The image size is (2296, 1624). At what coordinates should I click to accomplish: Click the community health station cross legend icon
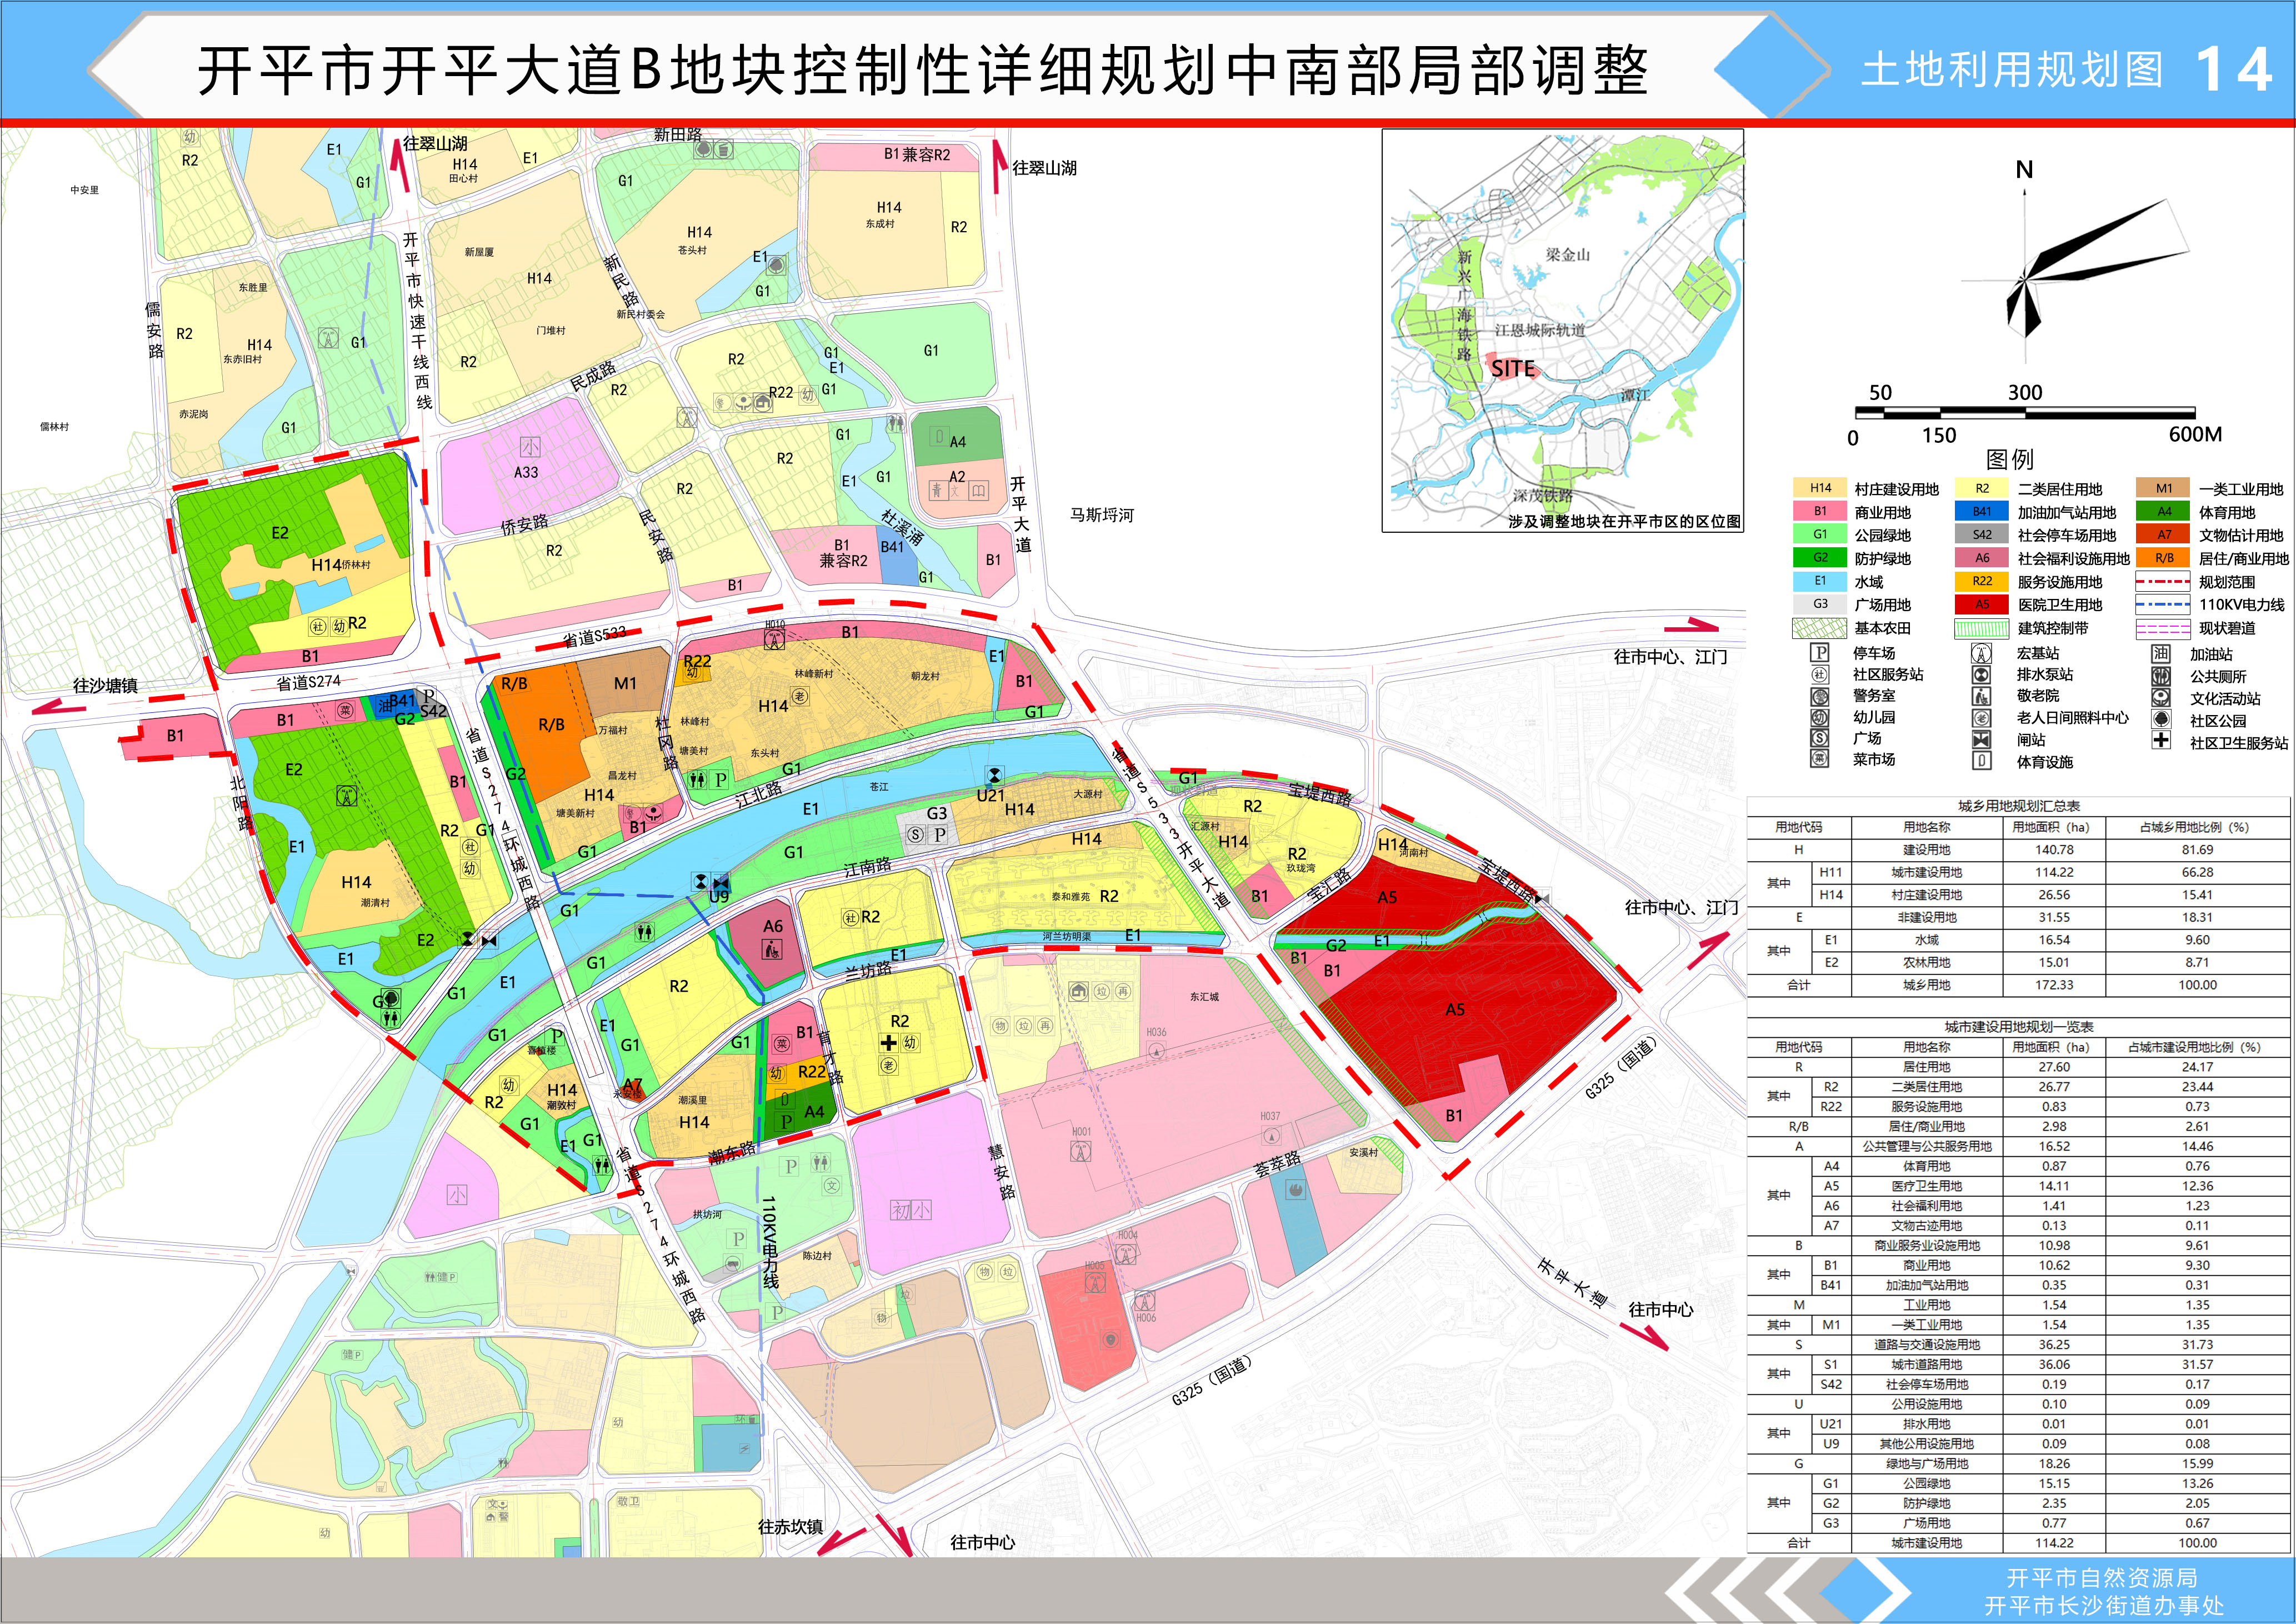(2161, 741)
